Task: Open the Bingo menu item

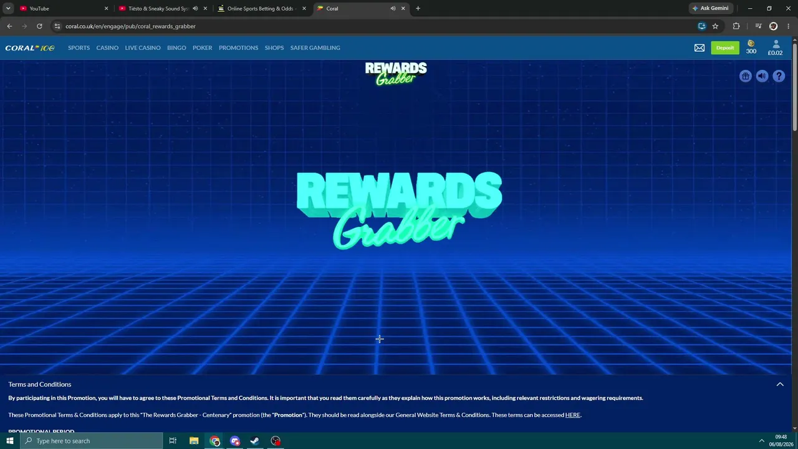Action: pos(176,48)
